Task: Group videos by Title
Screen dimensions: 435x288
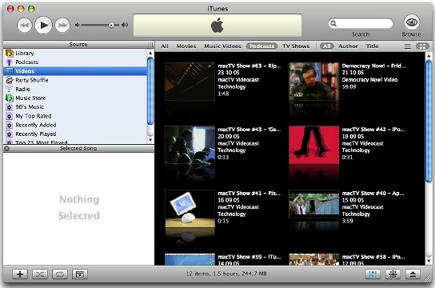Action: point(372,46)
